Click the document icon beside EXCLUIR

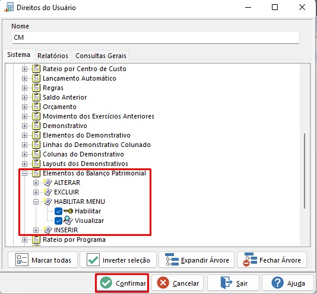click(47, 192)
